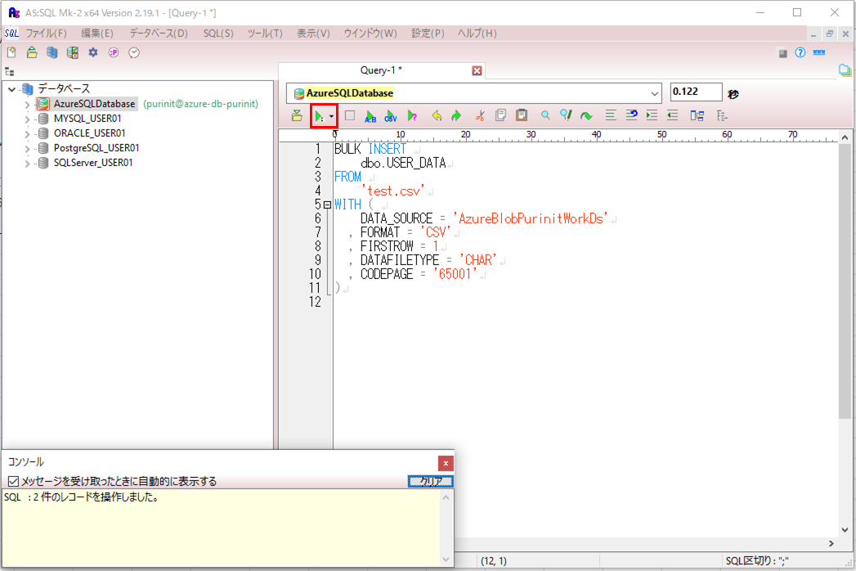Screen dimensions: 856x571
Task: Open the ファイル(F) menu
Action: coord(47,34)
